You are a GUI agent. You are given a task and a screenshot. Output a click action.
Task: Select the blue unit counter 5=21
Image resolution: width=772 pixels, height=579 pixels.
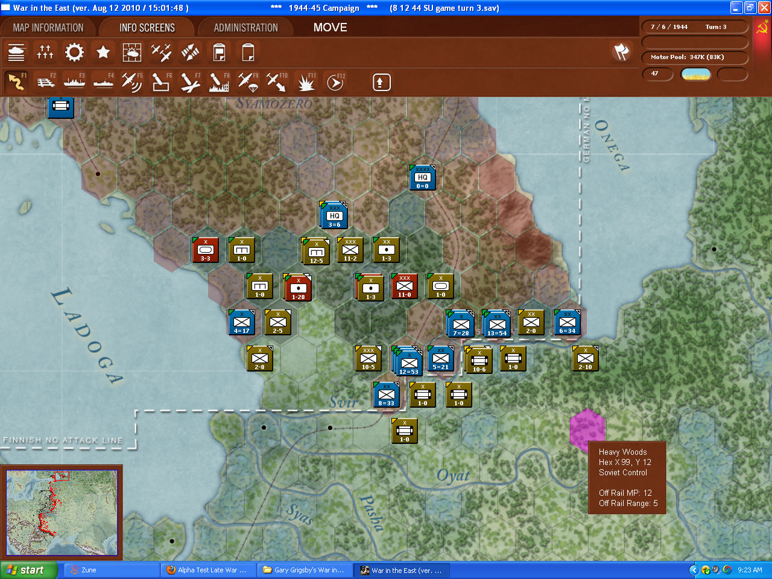(440, 358)
